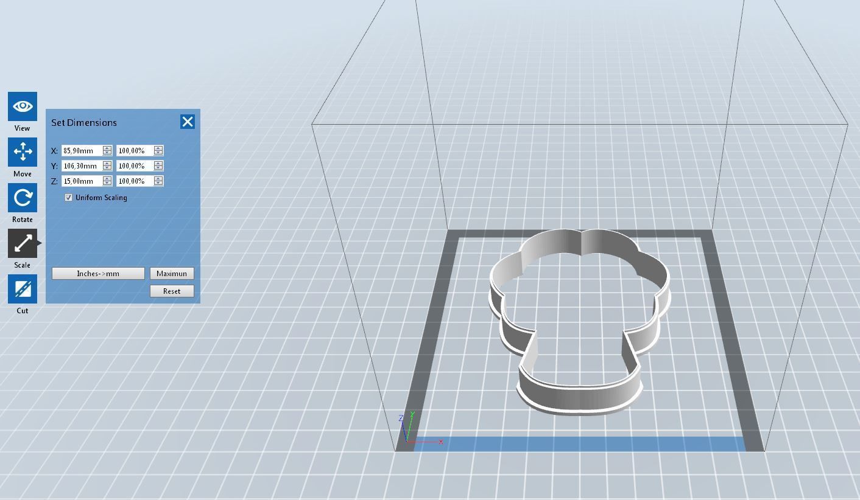Decrease Z millimeter value with down arrow
Viewport: 860px width, 500px height.
107,183
